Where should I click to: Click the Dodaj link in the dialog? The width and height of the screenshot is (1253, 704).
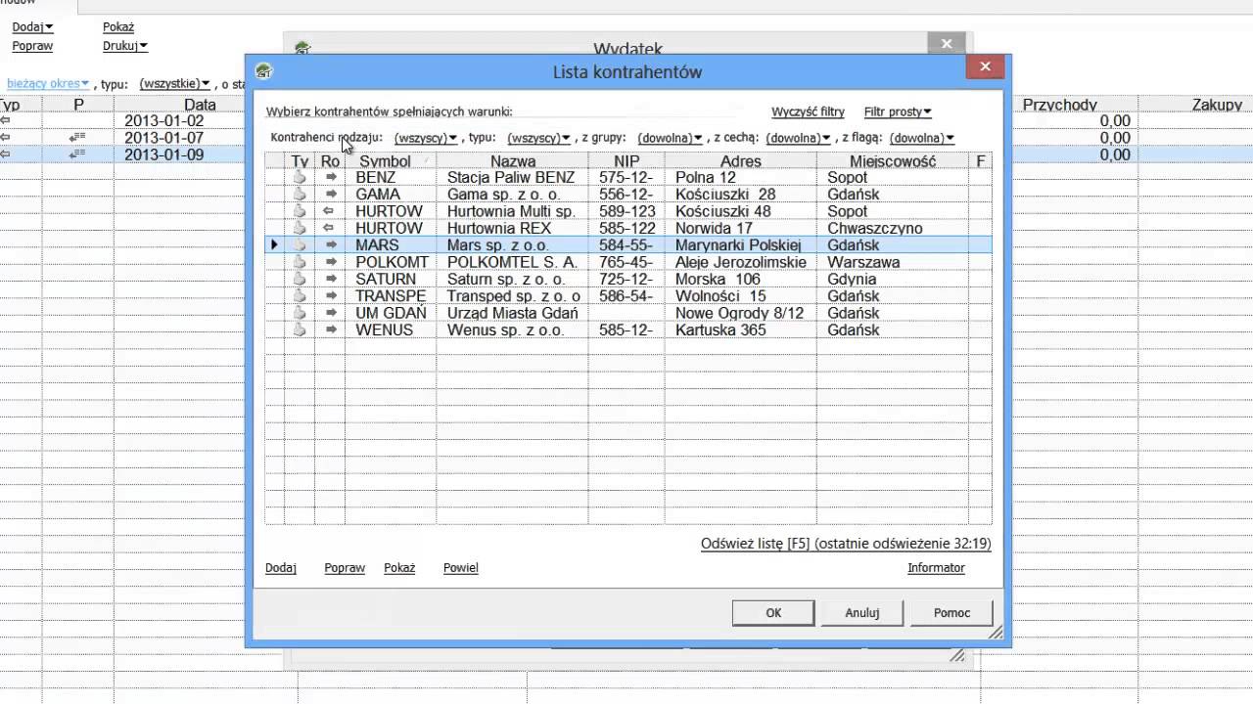point(281,568)
